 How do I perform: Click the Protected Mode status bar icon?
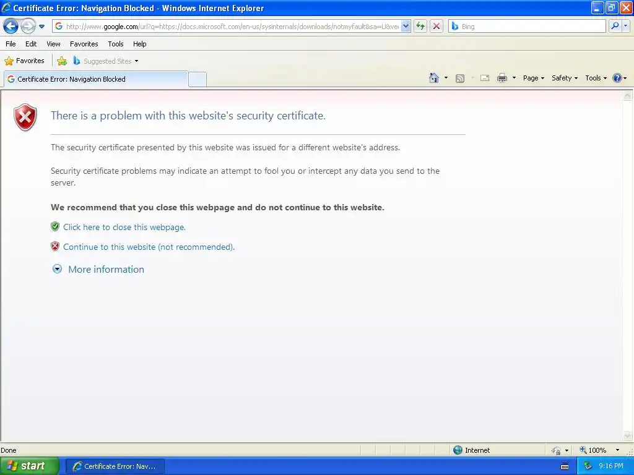tap(557, 450)
